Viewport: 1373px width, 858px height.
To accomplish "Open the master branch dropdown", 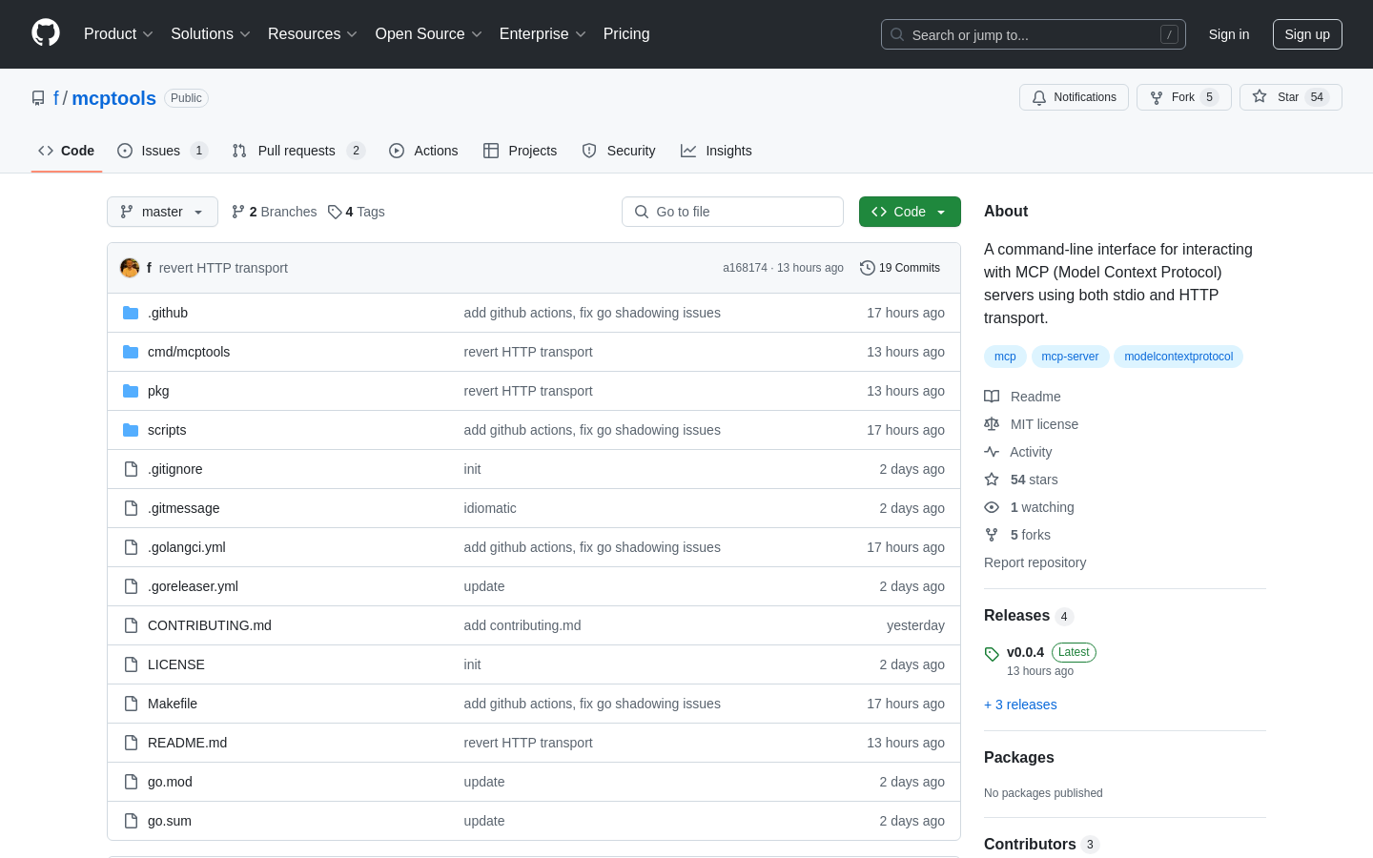I will tap(162, 212).
